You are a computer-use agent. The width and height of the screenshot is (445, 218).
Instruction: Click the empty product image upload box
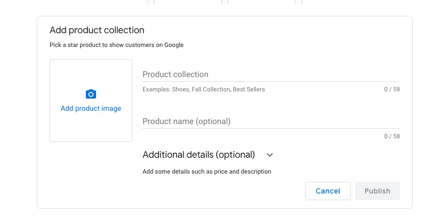pos(91,128)
